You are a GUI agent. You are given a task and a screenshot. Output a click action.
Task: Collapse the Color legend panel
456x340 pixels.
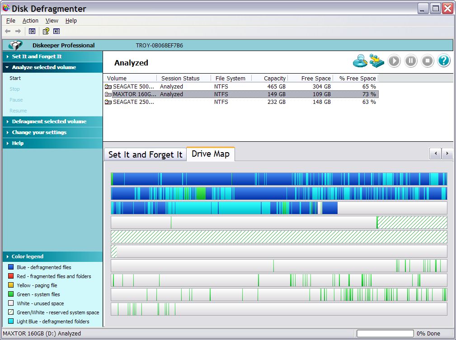[28, 256]
